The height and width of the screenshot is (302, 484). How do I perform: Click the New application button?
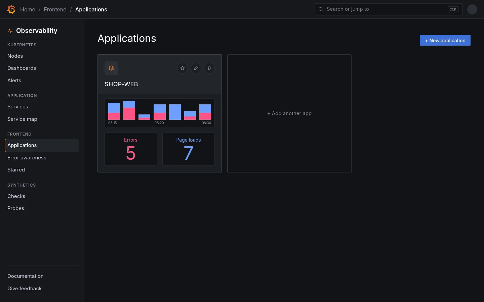click(x=445, y=40)
